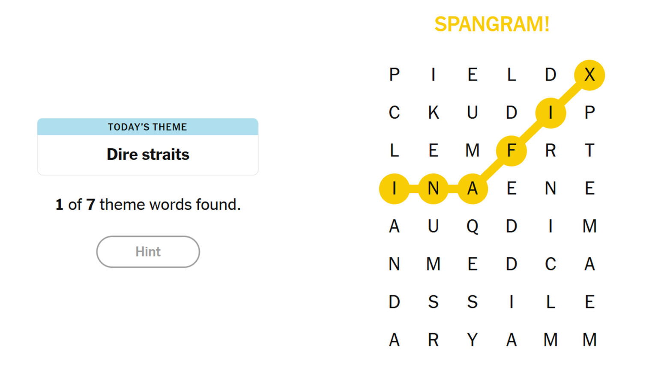Select highlighted I between X and F
The image size is (658, 370).
pyautogui.click(x=550, y=113)
